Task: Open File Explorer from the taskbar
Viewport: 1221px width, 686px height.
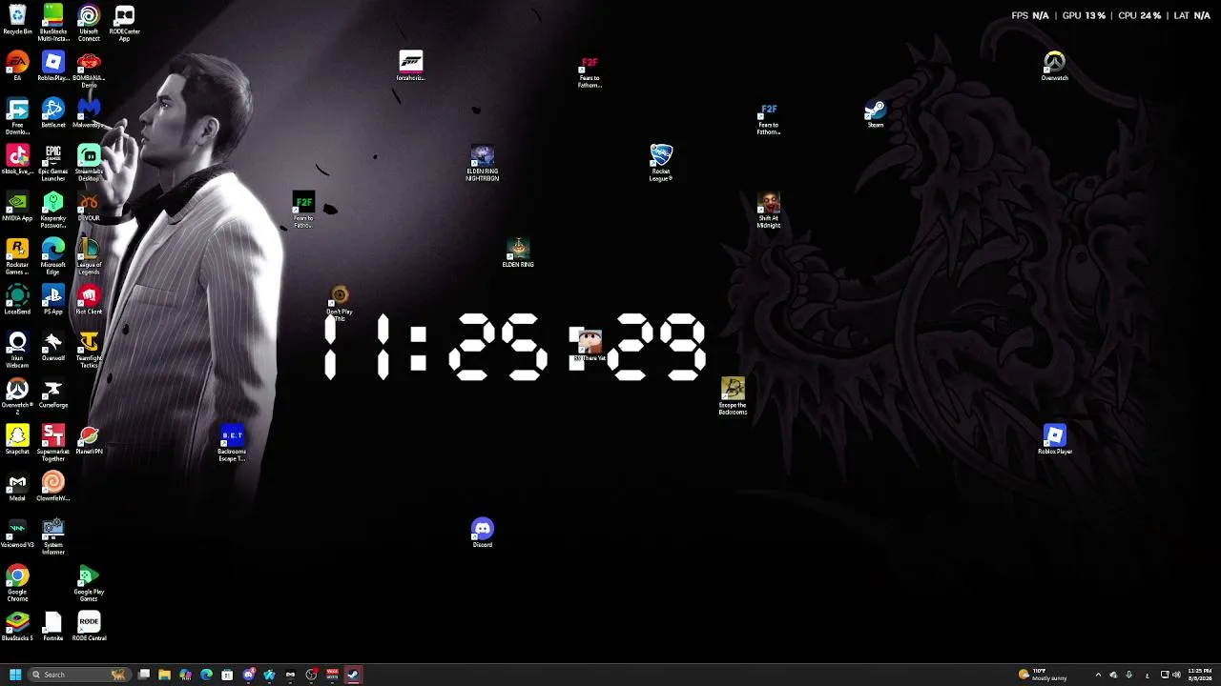Action: pyautogui.click(x=164, y=675)
